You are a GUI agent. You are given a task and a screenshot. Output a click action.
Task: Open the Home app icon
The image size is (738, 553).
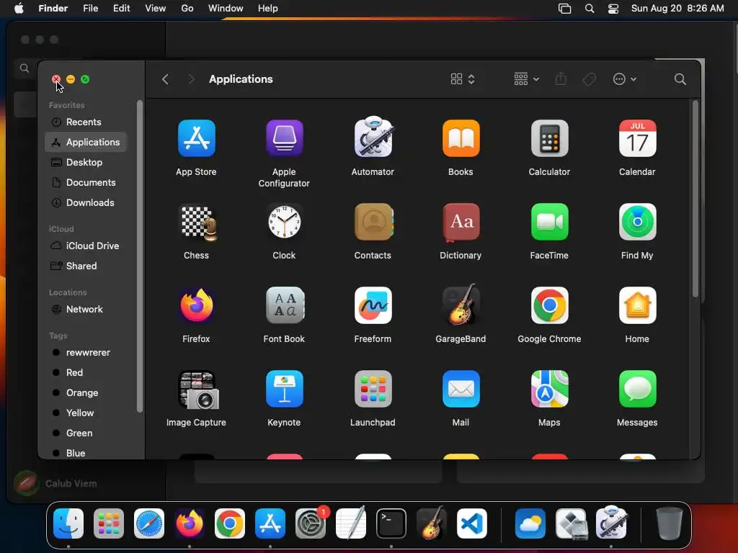point(637,305)
